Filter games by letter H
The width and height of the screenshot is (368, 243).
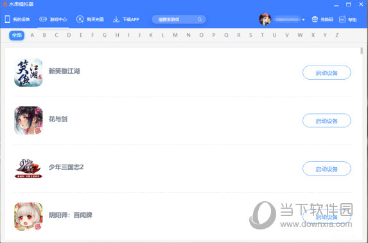(117, 35)
